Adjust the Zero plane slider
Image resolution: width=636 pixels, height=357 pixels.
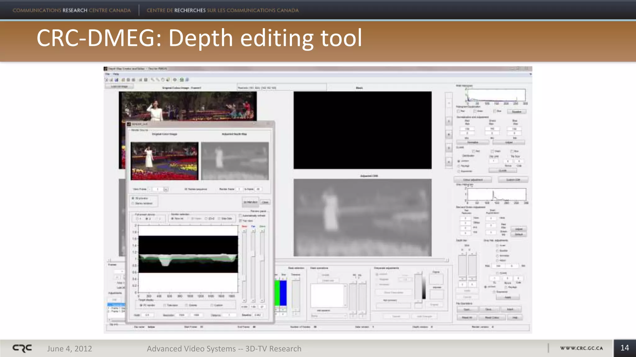[262, 266]
